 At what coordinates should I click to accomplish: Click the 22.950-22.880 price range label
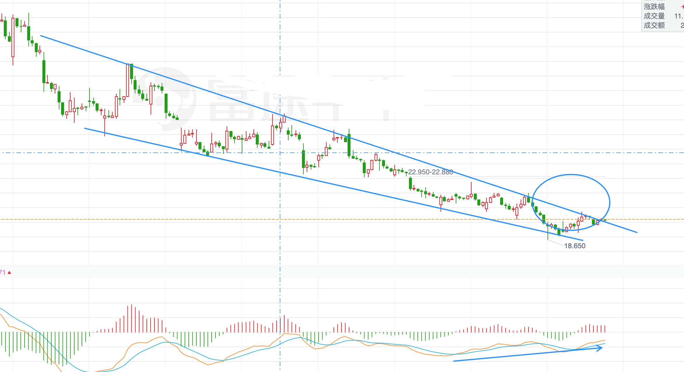point(431,172)
